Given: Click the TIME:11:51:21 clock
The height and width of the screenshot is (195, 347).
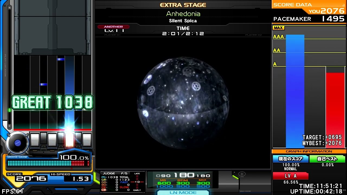Looking at the screenshot, I should (321, 186).
